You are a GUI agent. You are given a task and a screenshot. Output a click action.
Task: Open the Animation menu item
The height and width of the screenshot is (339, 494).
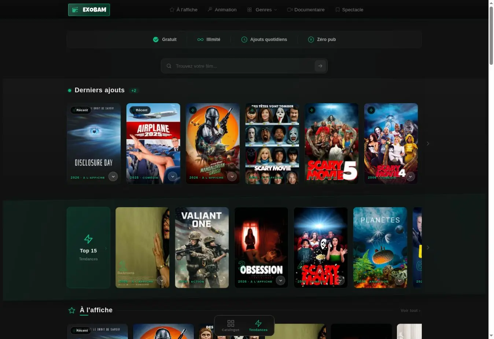click(x=222, y=10)
